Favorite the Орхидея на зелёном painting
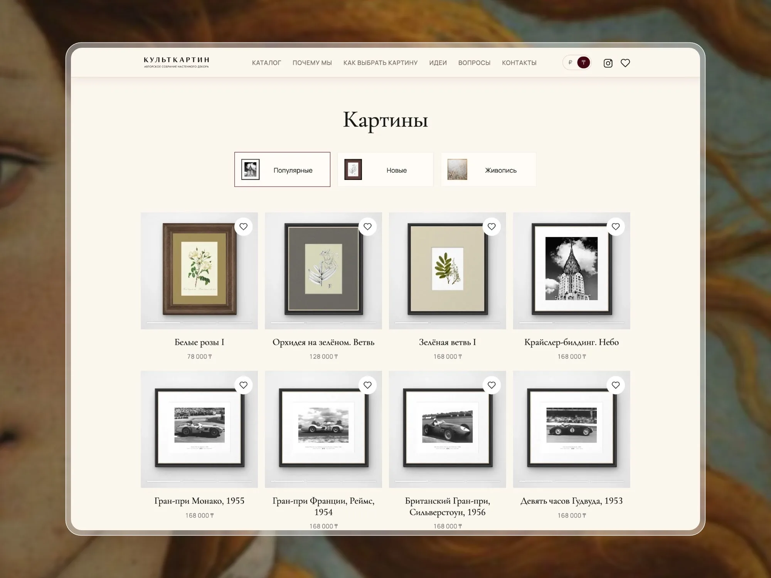 point(368,227)
